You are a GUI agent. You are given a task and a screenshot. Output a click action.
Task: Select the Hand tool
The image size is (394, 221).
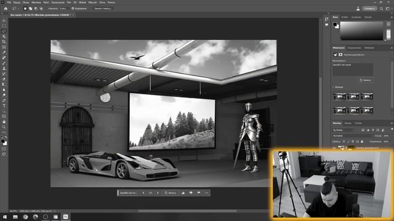(4, 122)
